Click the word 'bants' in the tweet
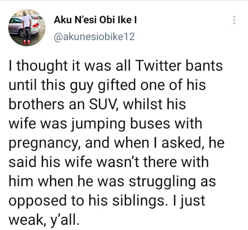 pos(204,66)
